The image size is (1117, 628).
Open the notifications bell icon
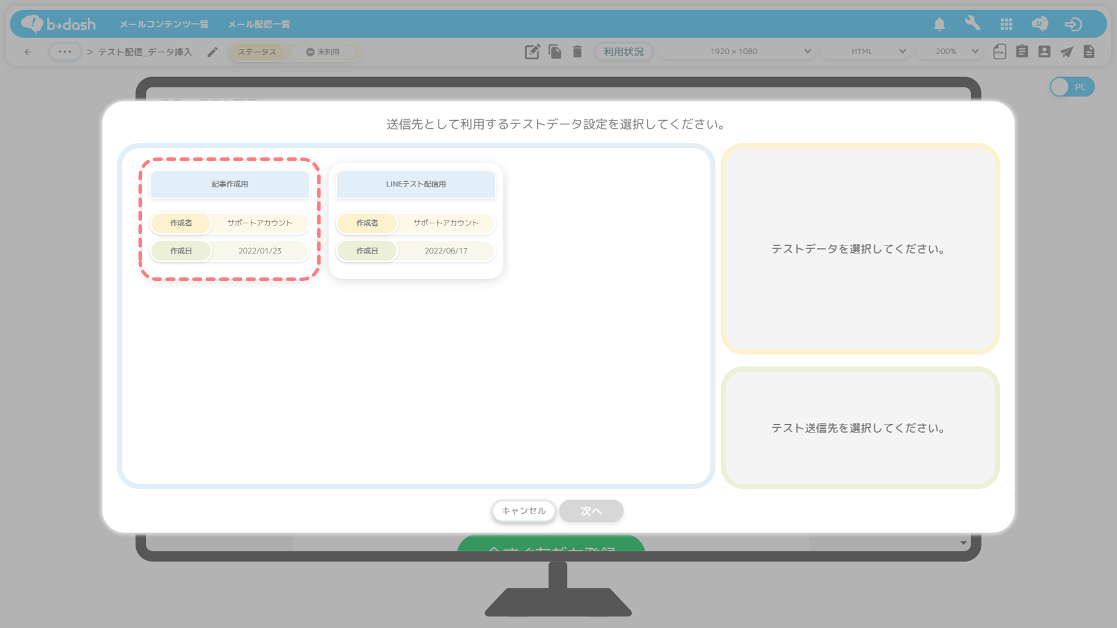(939, 24)
